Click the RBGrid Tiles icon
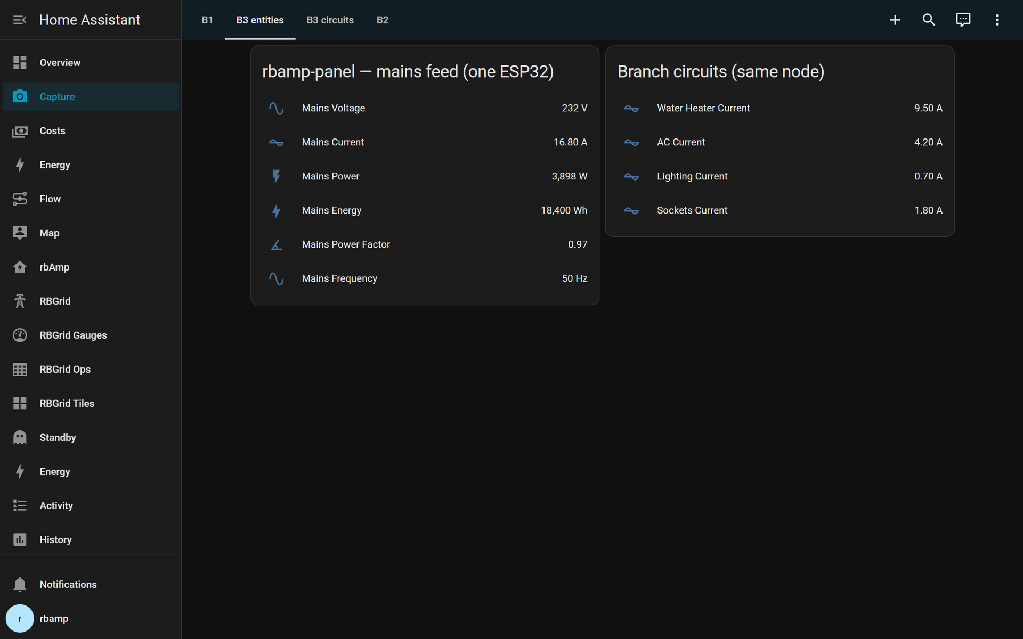The image size is (1023, 639). (20, 403)
